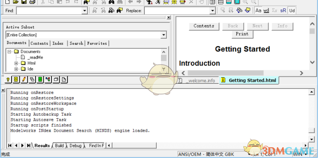
Task: Click the find-in-files binoculars folder icon before Replace
Action: (x=120, y=10)
